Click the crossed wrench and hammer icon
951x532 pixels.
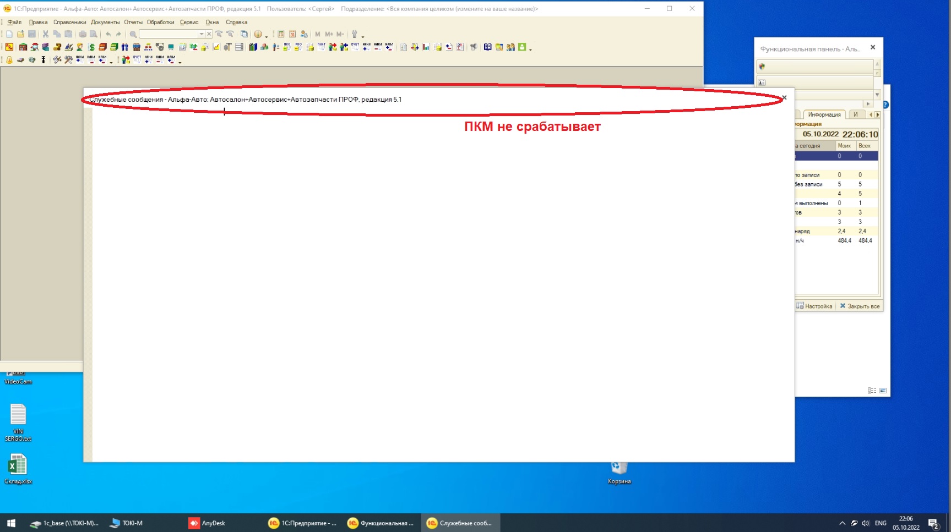pyautogui.click(x=68, y=59)
